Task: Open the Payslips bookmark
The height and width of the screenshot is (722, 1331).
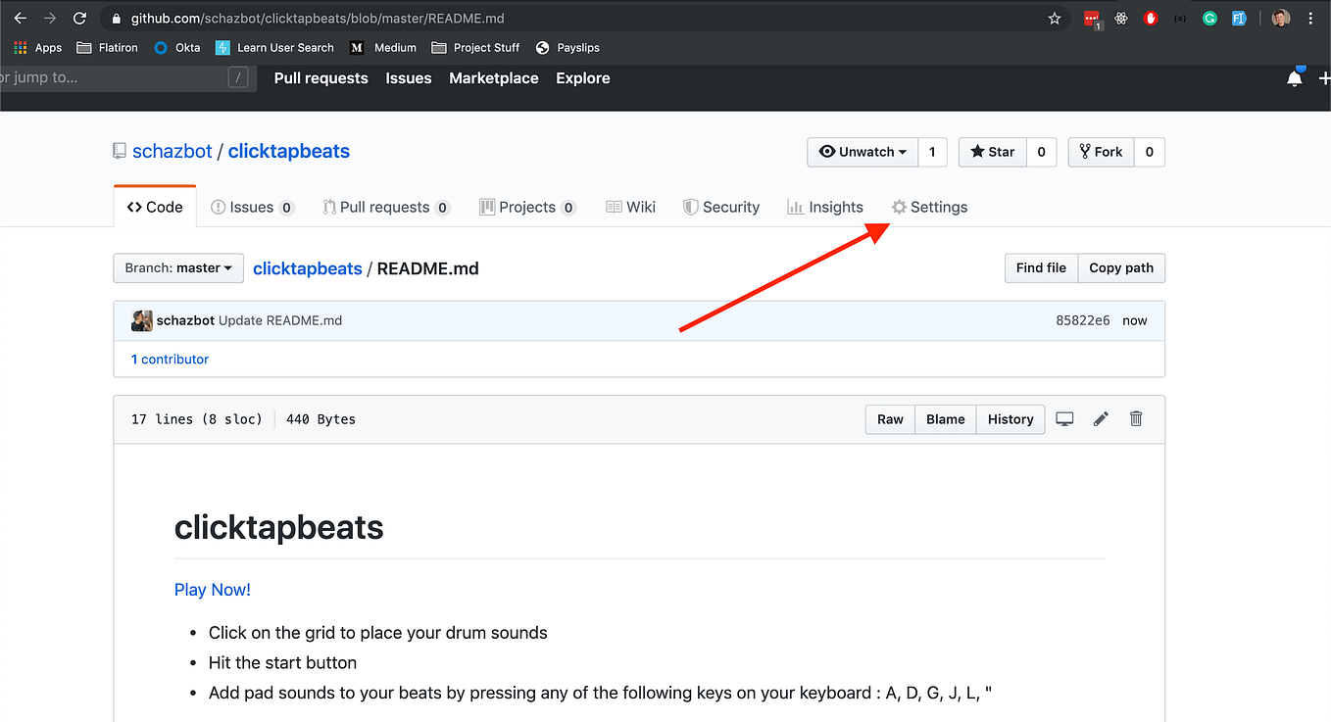Action: coord(567,47)
